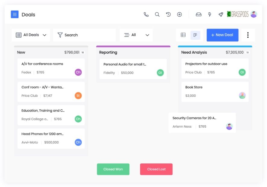Click the $7,305,100 column total
Screen dimensions: 267x187
[x=234, y=52]
